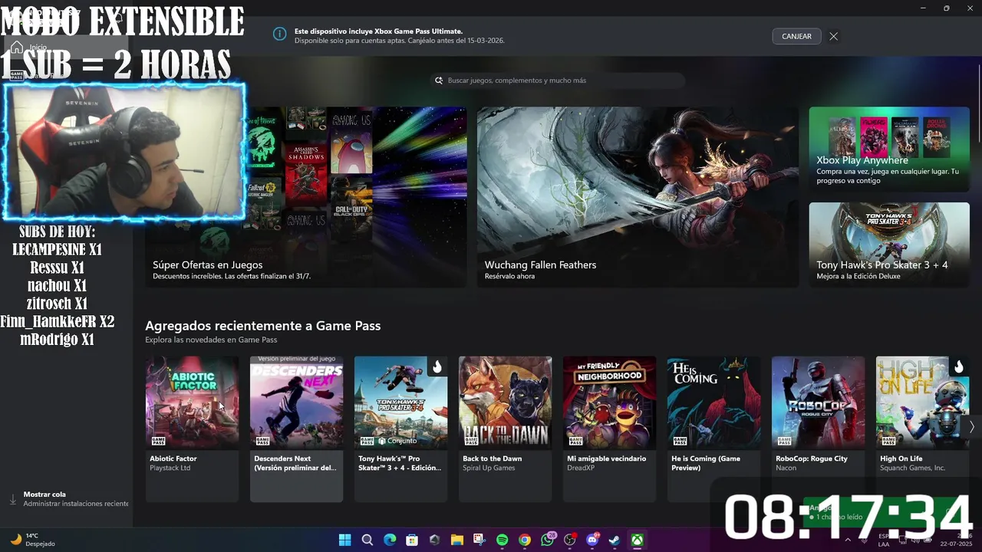Click the weather widget showing Despejado
982x552 pixels.
pyautogui.click(x=32, y=540)
